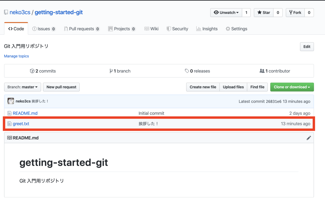Click the repository book icon beside neko3cs
Screen dimensions: 325x205
(6, 12)
